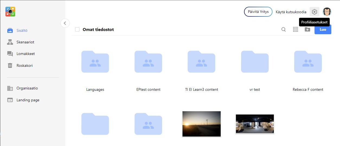Open Landing page in sidebar
This screenshot has height=146, width=340.
tap(23, 100)
